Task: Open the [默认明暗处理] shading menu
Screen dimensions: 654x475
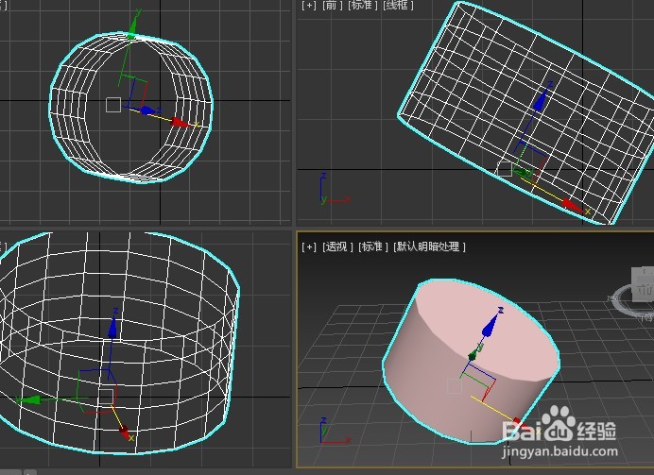Action: (x=430, y=246)
